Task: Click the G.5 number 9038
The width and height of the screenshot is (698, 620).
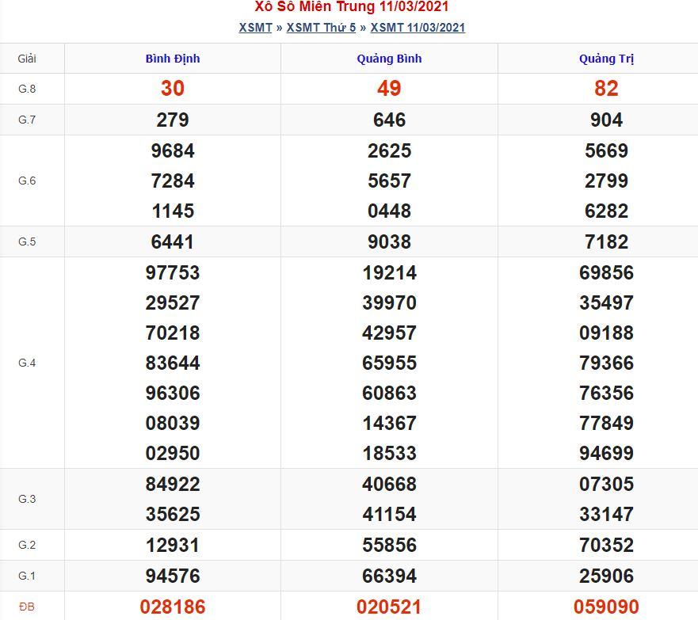Action: click(389, 242)
